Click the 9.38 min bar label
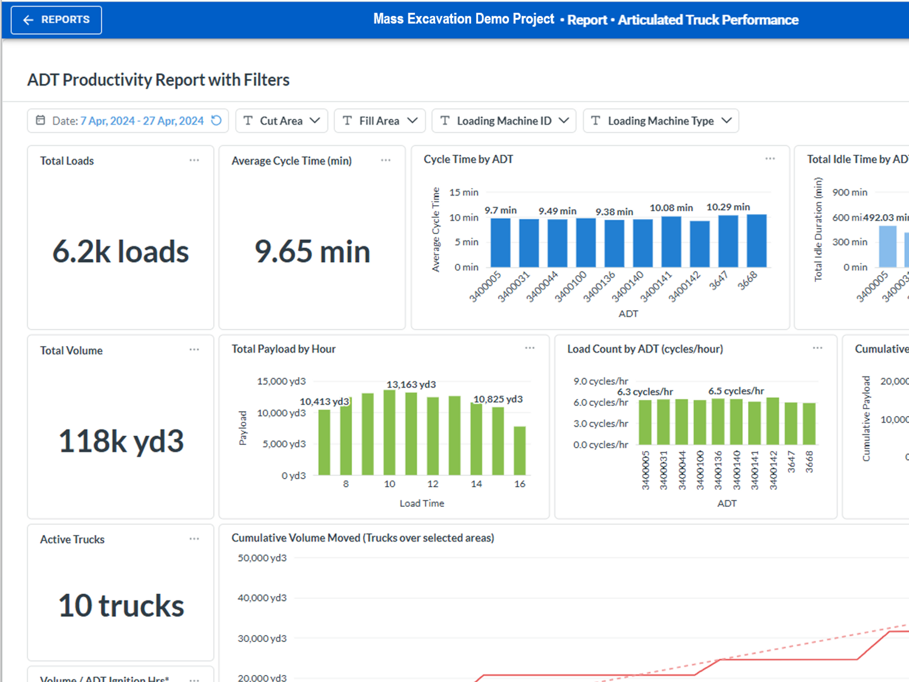 [x=614, y=212]
